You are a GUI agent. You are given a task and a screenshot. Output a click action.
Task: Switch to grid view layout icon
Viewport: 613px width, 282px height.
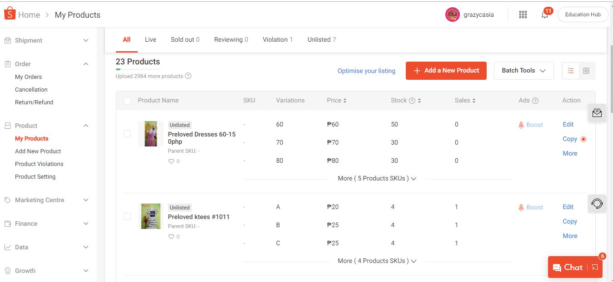pyautogui.click(x=586, y=71)
